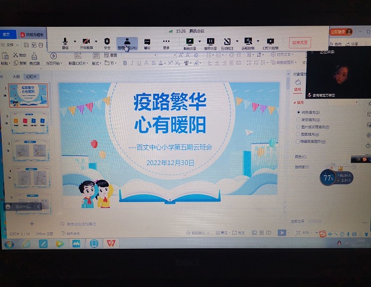Open the WPS app in taskbar
Viewport: 371px width, 287px height.
click(x=111, y=243)
